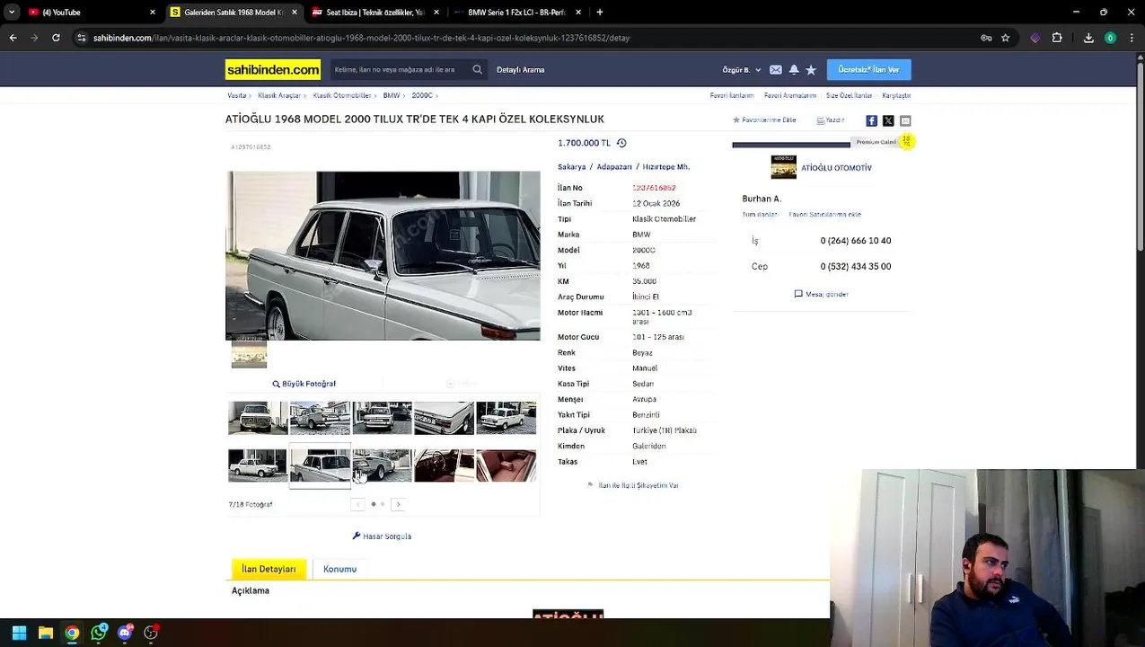Reload the current page

[56, 38]
